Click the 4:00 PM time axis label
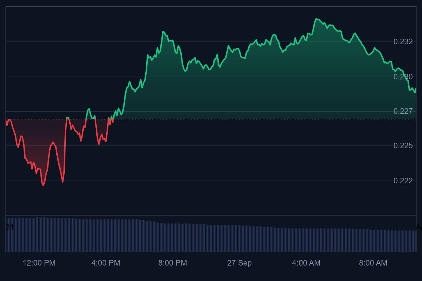Image resolution: width=422 pixels, height=281 pixels. [105, 263]
